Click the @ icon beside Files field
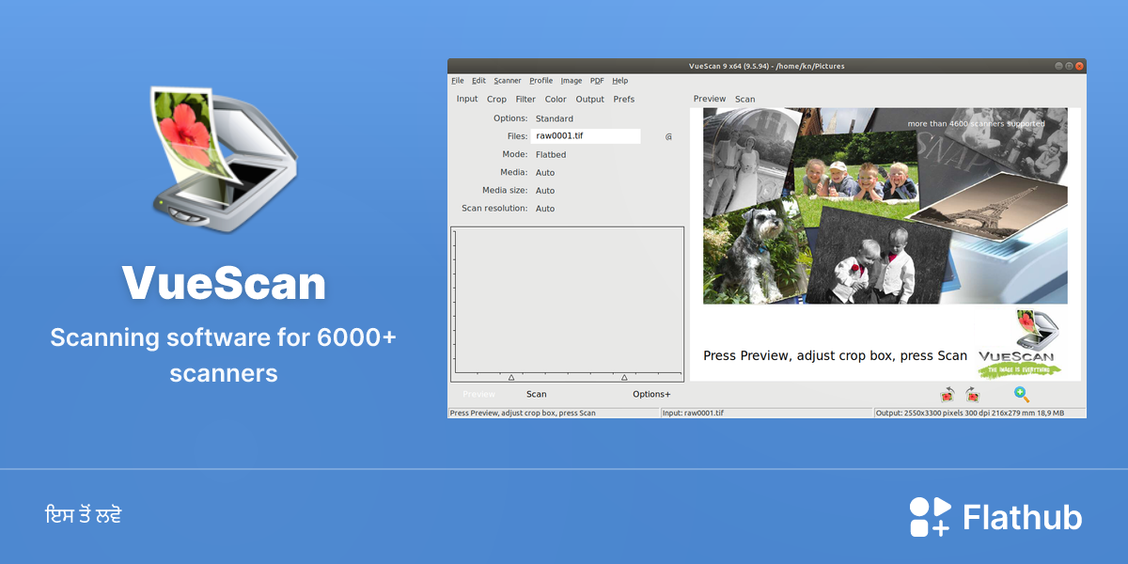The image size is (1128, 564). (668, 136)
